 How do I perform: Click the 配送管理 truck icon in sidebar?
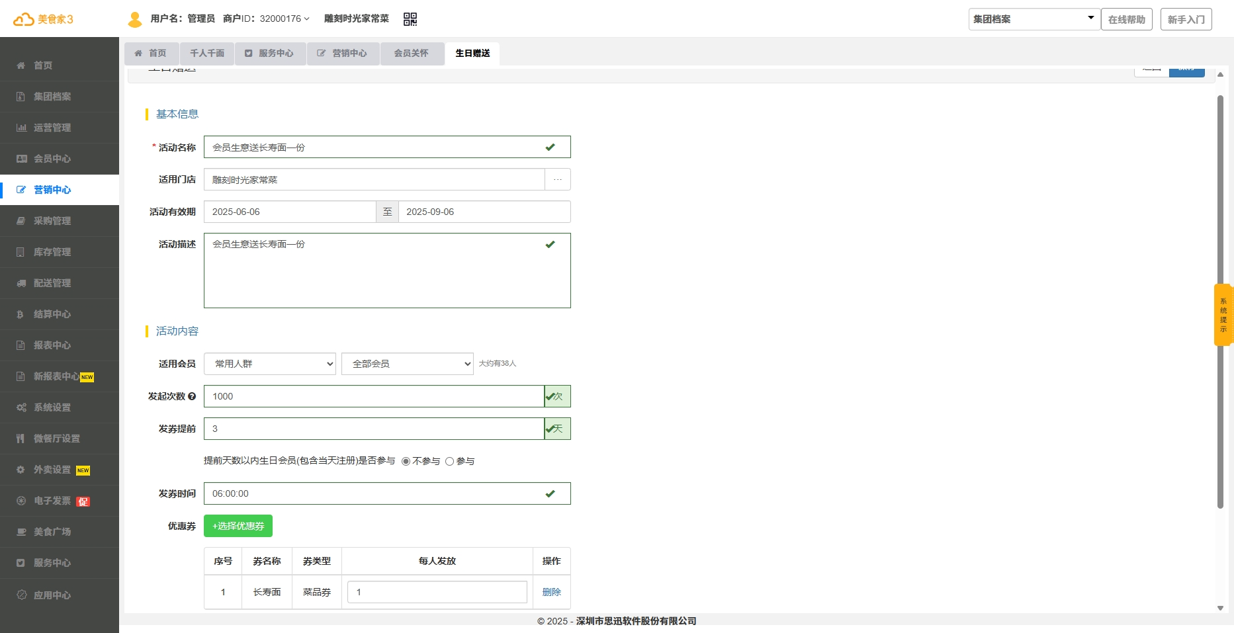pos(21,283)
